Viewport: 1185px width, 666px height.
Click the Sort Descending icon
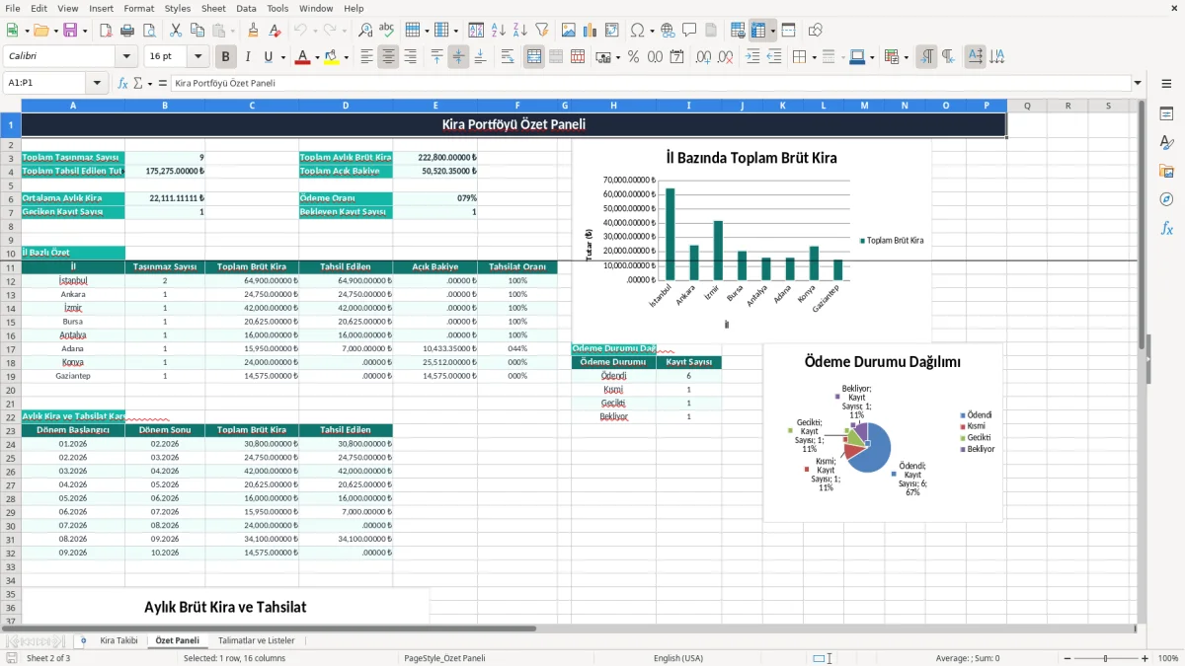pyautogui.click(x=520, y=31)
